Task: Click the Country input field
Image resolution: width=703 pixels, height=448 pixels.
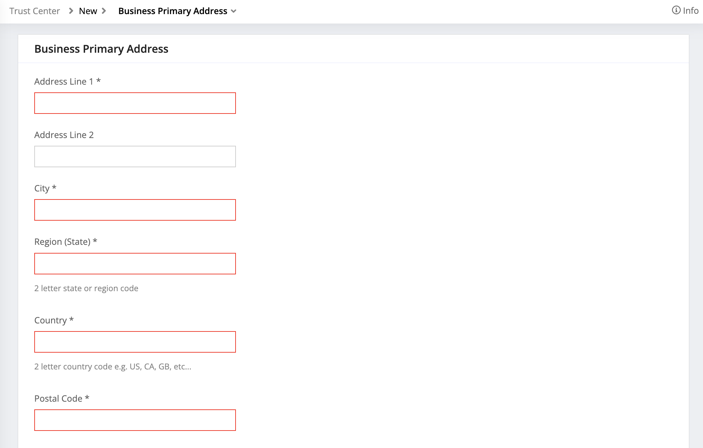Action: coord(135,342)
